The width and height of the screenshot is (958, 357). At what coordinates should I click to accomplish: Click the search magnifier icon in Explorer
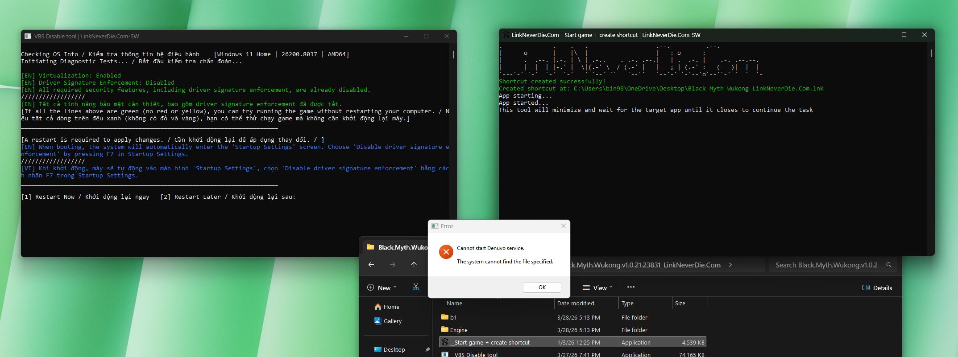click(x=888, y=265)
